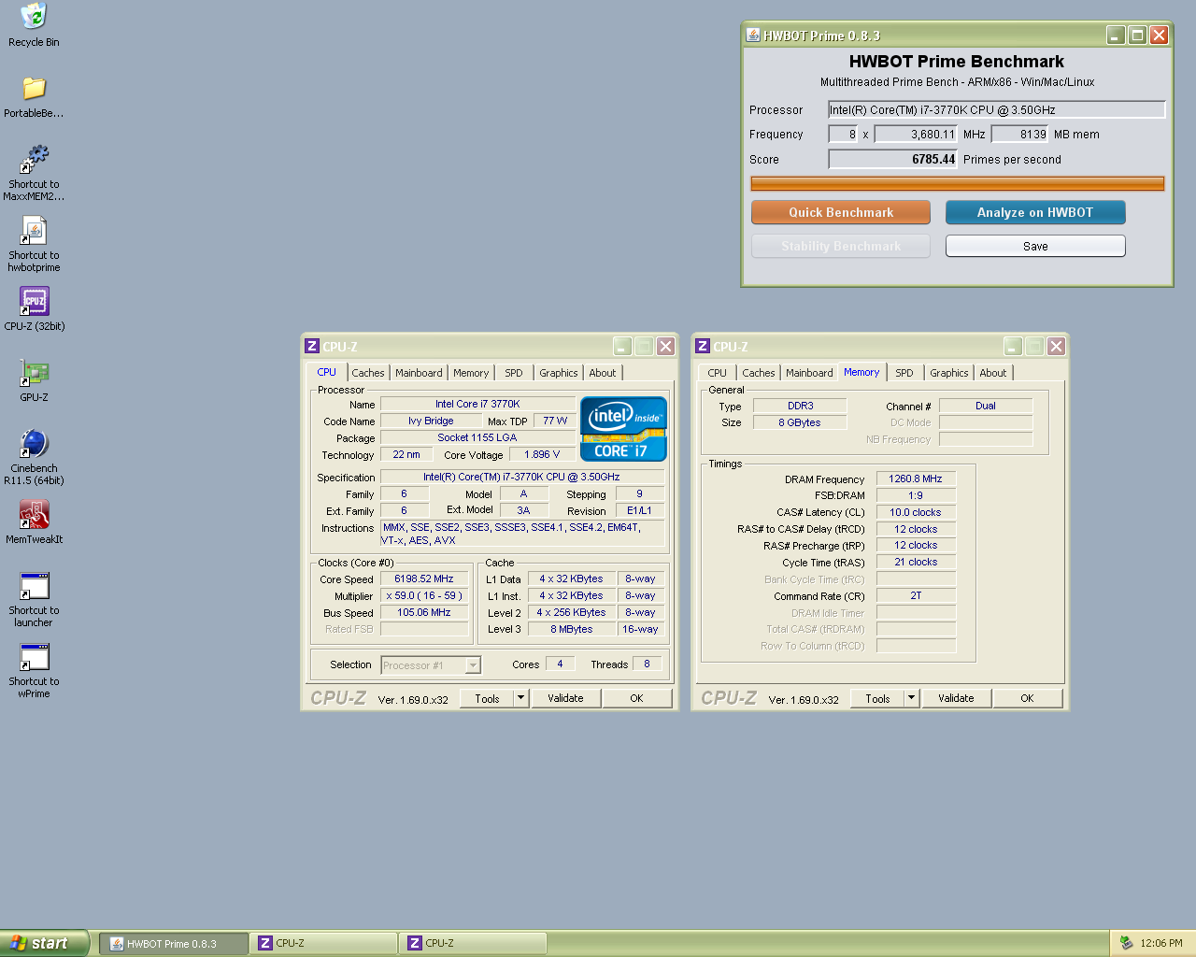Switch to HWBOT Prime 0.8.3 taskbar button
1196x957 pixels.
pos(174,943)
